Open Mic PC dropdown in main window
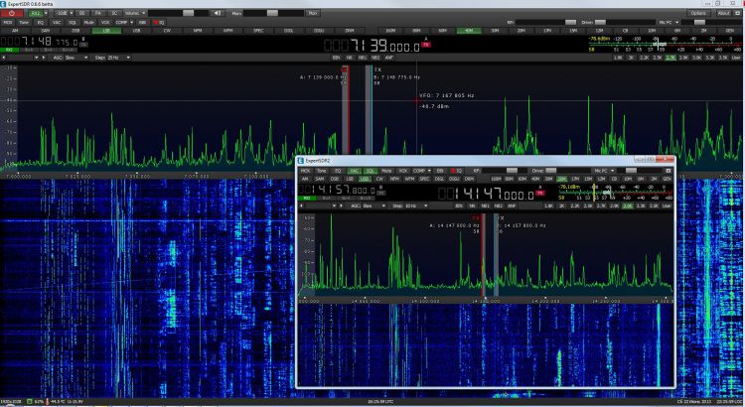745x407 pixels. 677,22
